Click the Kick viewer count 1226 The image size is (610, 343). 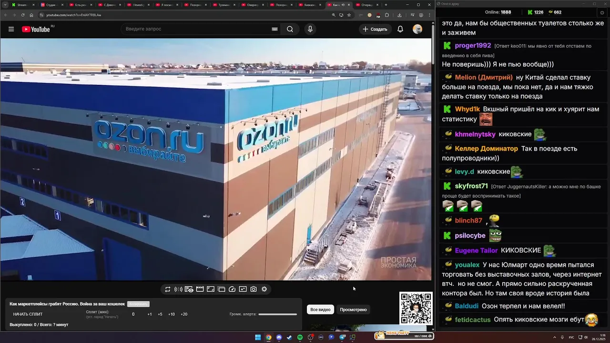pyautogui.click(x=535, y=12)
